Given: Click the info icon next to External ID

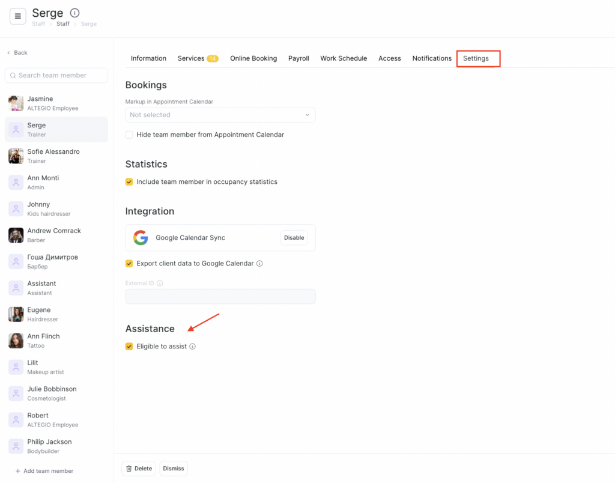Looking at the screenshot, I should 160,284.
